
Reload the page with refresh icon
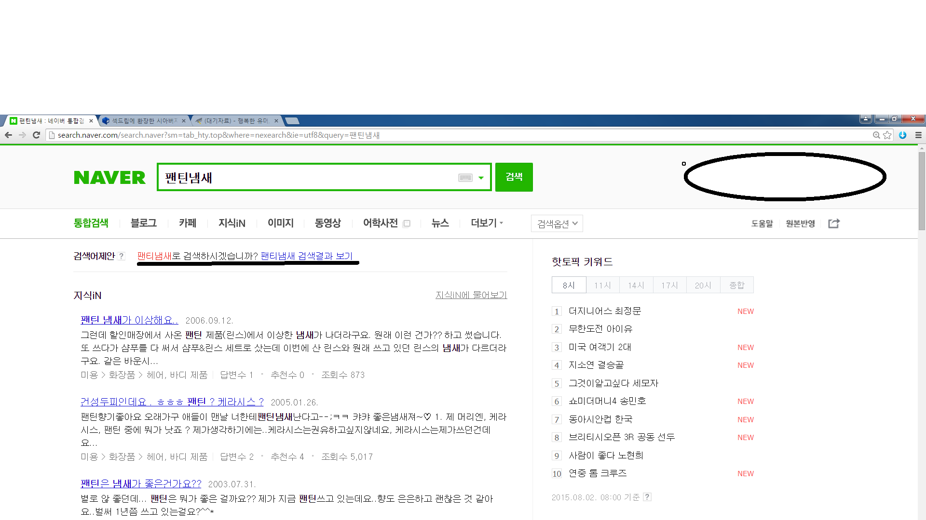(36, 135)
